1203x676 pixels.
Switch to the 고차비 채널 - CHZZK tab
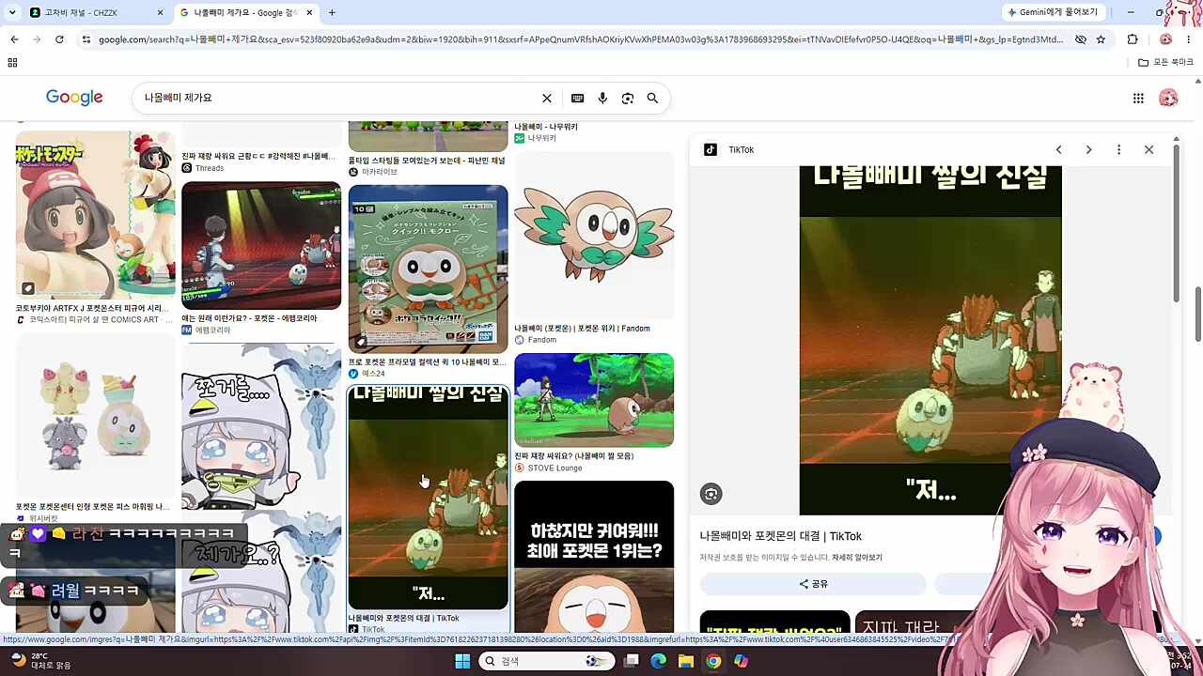pyautogui.click(x=94, y=12)
